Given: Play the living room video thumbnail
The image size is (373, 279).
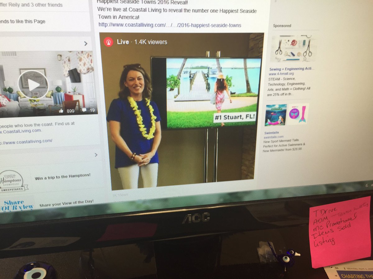Looking at the screenshot, I should 33,84.
